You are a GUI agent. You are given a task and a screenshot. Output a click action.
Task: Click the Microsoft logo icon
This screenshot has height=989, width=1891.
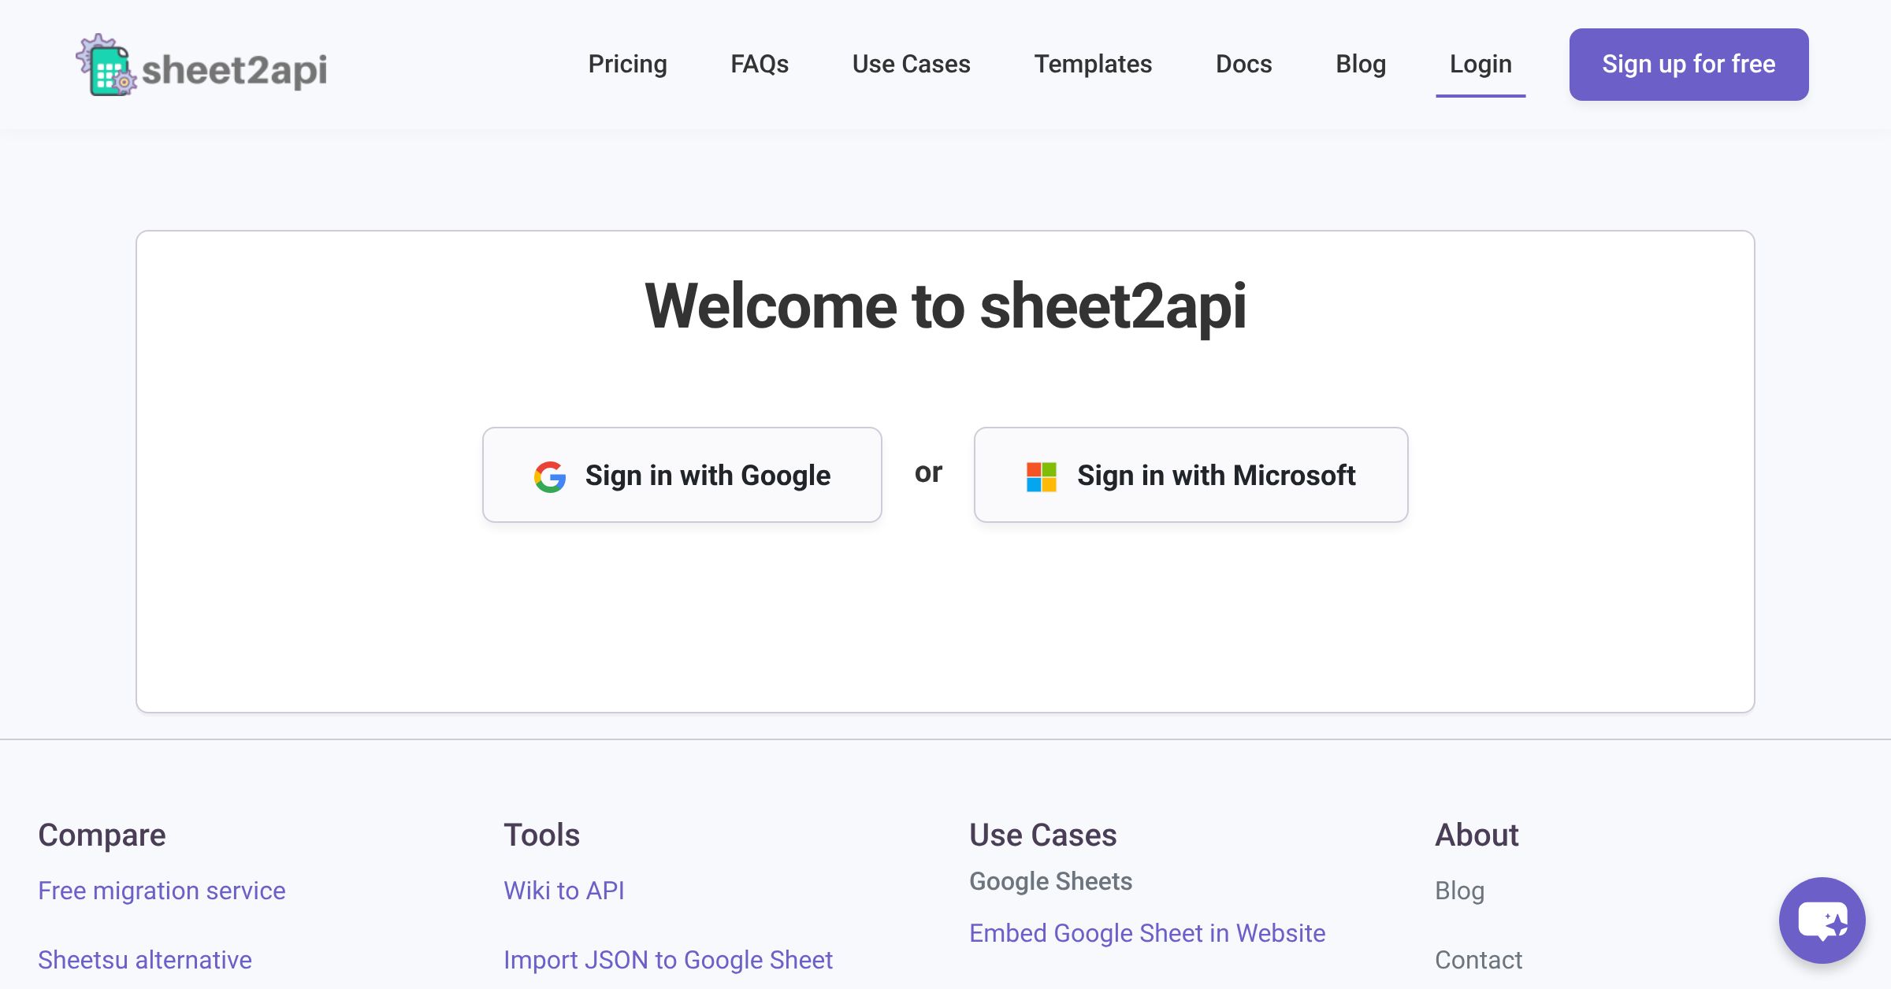(1041, 475)
